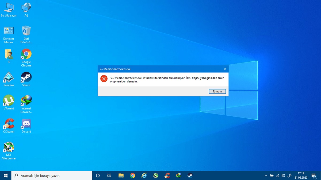
Task: Open the Wi-Fi network tray icon
Action: tap(277, 175)
